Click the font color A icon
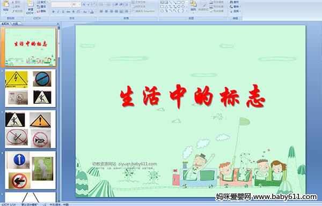322x206 pixels. click(92, 12)
